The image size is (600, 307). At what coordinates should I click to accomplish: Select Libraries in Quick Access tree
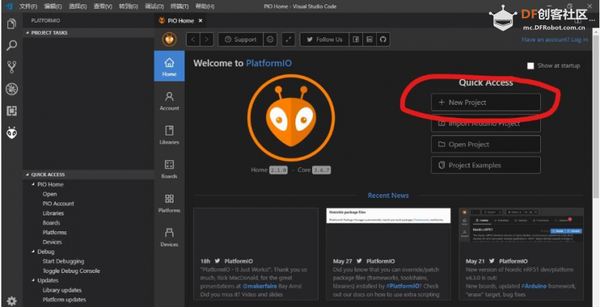click(x=53, y=213)
